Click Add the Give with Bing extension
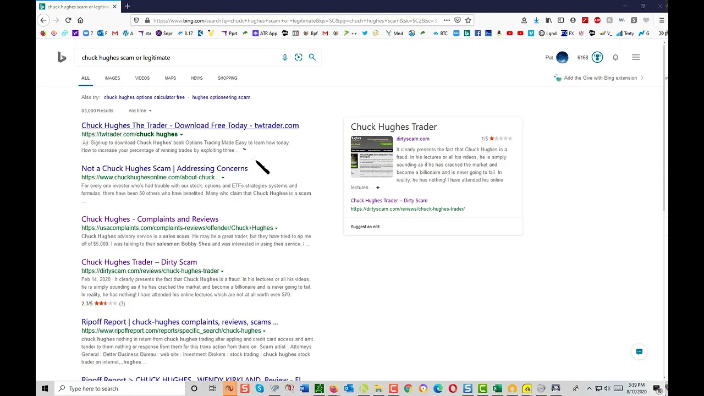This screenshot has width=704, height=396. click(600, 78)
